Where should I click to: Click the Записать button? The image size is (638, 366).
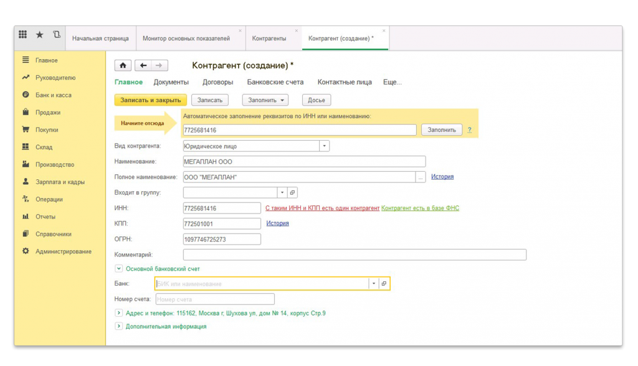[210, 100]
